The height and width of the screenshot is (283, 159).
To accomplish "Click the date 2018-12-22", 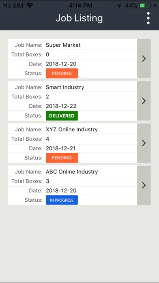I will point(61,106).
